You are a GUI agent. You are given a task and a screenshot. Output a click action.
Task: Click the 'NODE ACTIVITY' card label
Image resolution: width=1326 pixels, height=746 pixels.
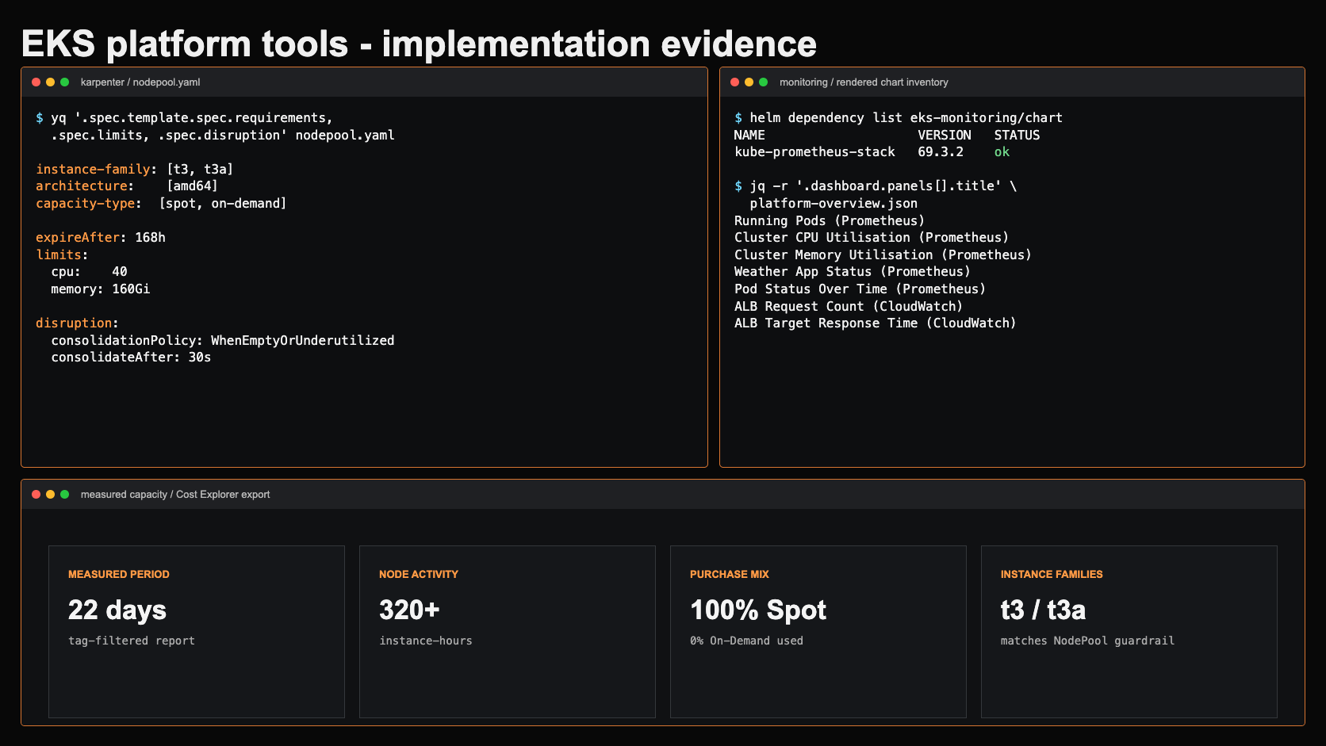coord(419,574)
